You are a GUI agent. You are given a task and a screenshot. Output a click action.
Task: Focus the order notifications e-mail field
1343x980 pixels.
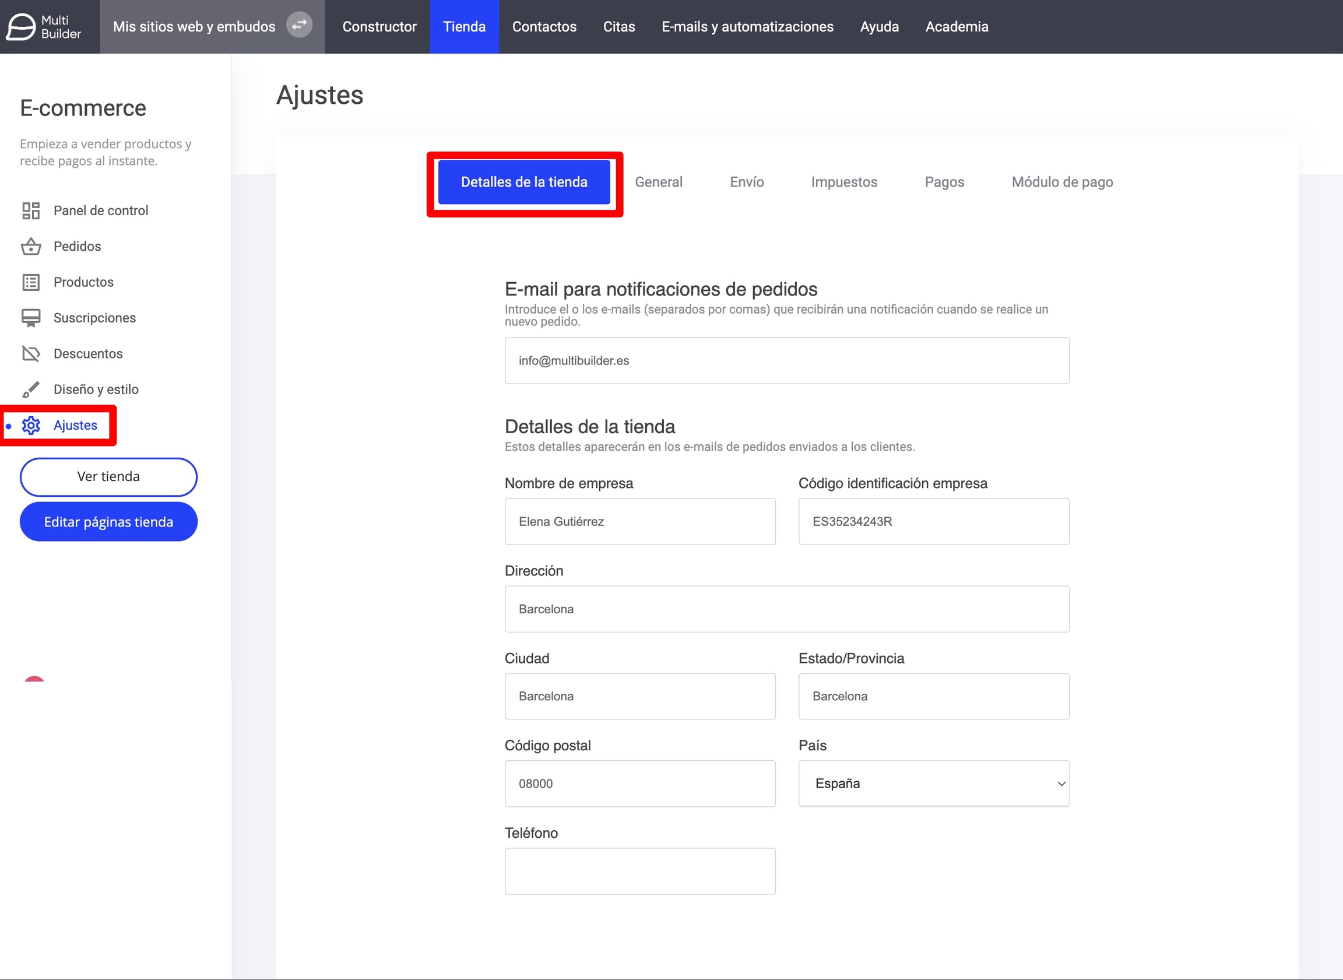click(x=786, y=361)
